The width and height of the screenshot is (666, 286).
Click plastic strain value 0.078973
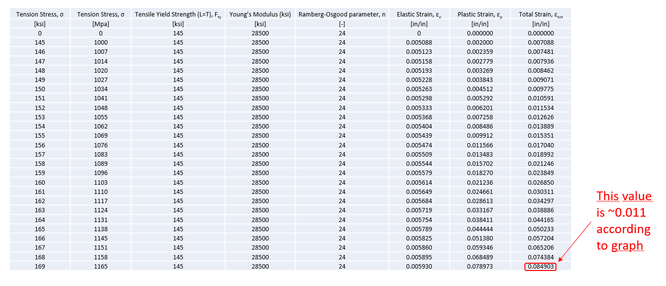tap(480, 266)
